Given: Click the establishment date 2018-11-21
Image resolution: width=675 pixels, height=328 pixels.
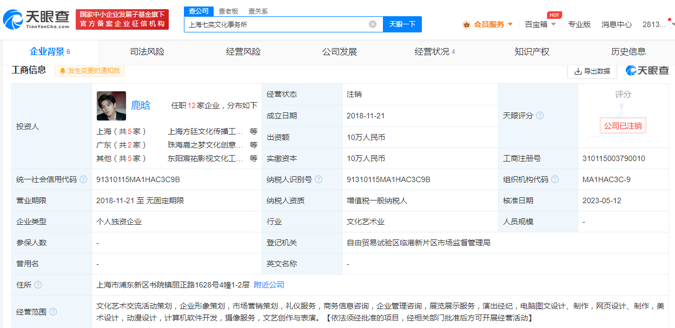Looking at the screenshot, I should 365,116.
